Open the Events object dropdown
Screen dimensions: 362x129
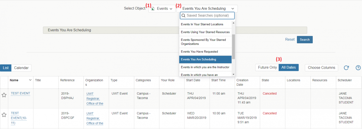[162, 9]
